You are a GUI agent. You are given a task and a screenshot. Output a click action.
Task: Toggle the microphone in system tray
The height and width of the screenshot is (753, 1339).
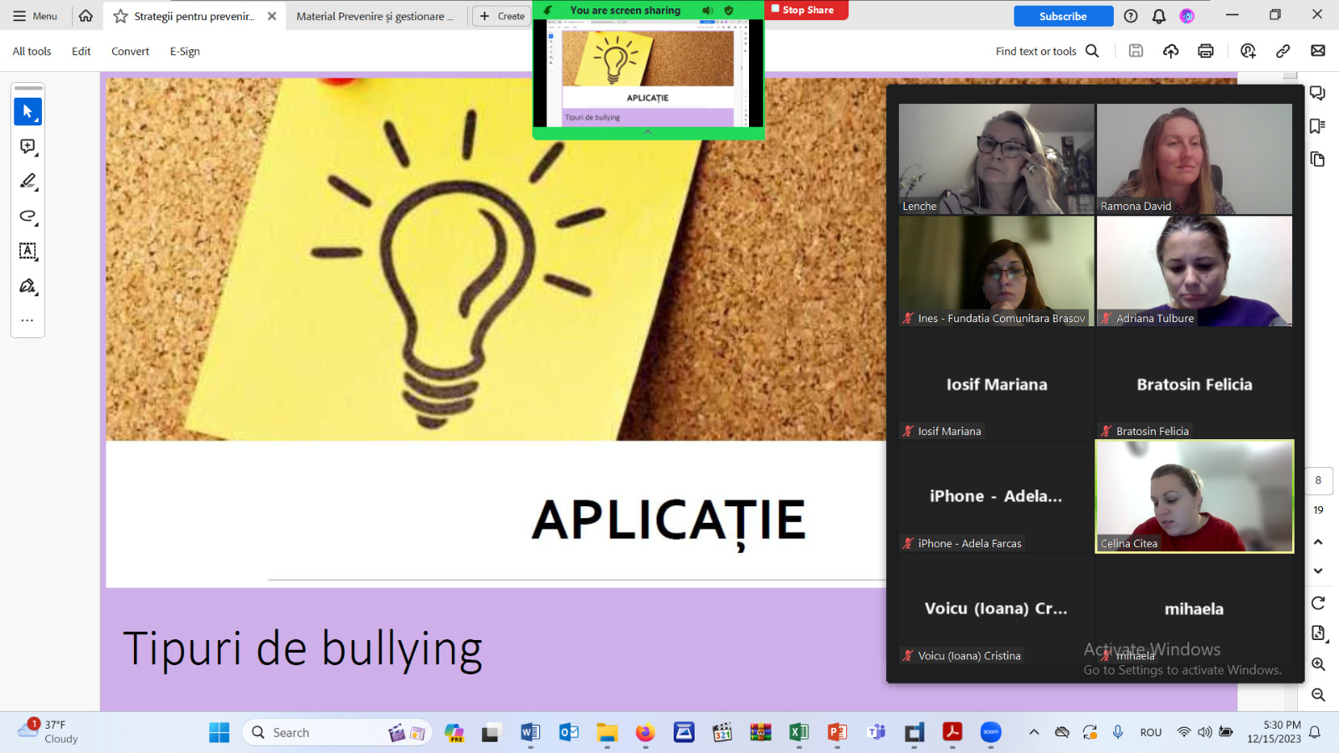tap(1117, 732)
